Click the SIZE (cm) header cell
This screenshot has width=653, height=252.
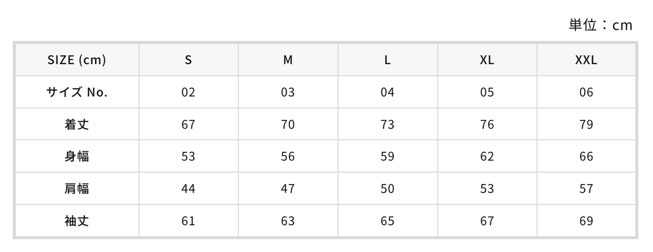(77, 60)
